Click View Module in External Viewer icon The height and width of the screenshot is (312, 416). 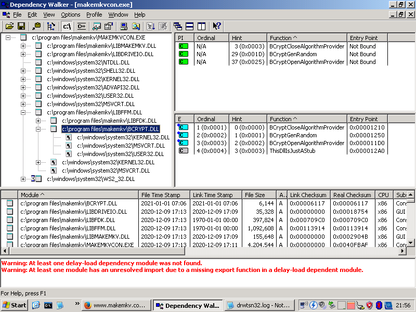click(x=97, y=27)
